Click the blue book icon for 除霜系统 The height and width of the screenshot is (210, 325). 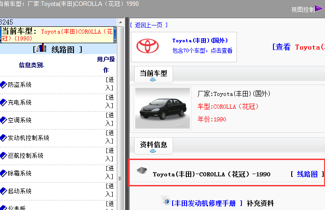3,174
